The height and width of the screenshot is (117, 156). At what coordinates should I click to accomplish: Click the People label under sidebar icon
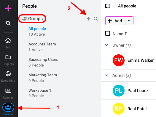[x=8, y=114]
